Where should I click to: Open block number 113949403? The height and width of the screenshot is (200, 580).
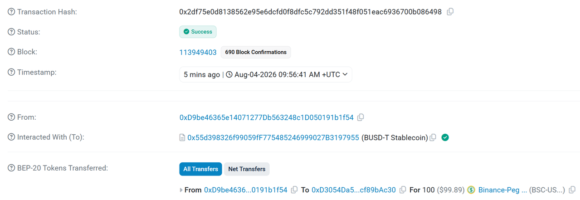tap(198, 52)
